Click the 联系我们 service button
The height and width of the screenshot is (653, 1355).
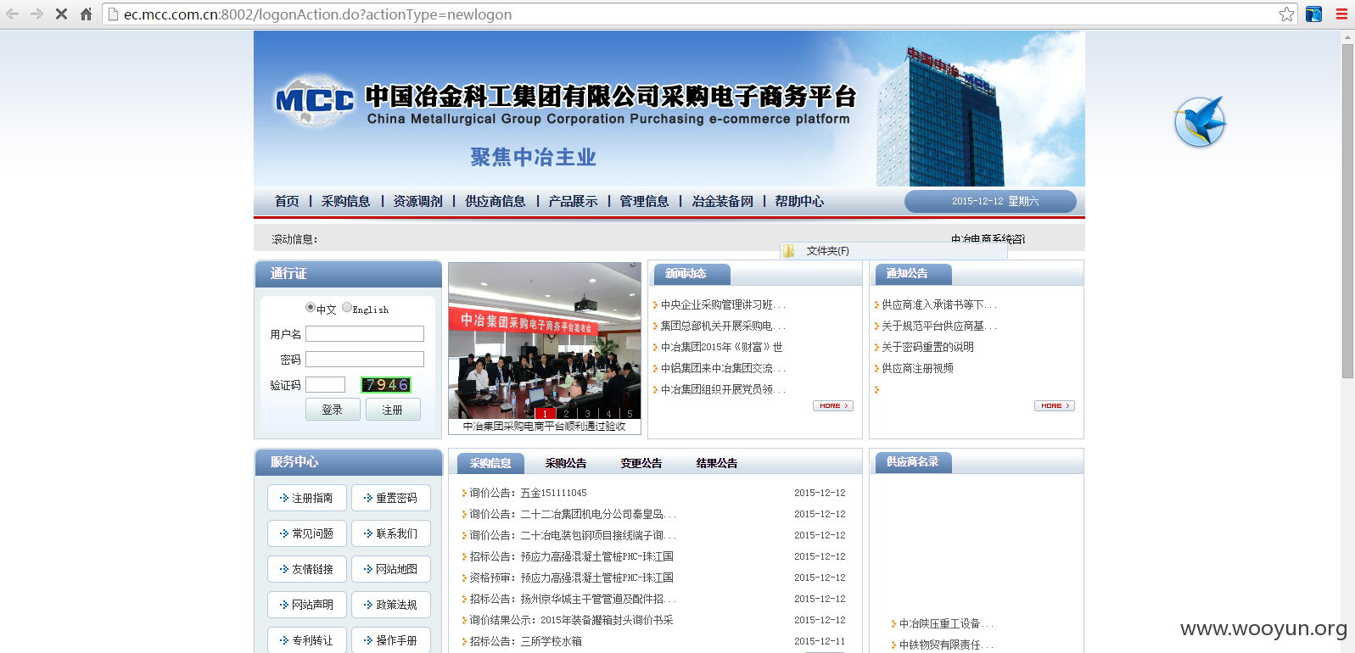click(390, 533)
